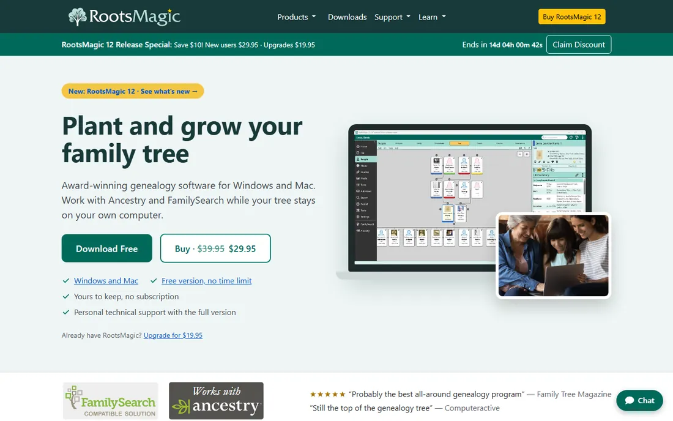Click the Download Free button

[x=107, y=248]
